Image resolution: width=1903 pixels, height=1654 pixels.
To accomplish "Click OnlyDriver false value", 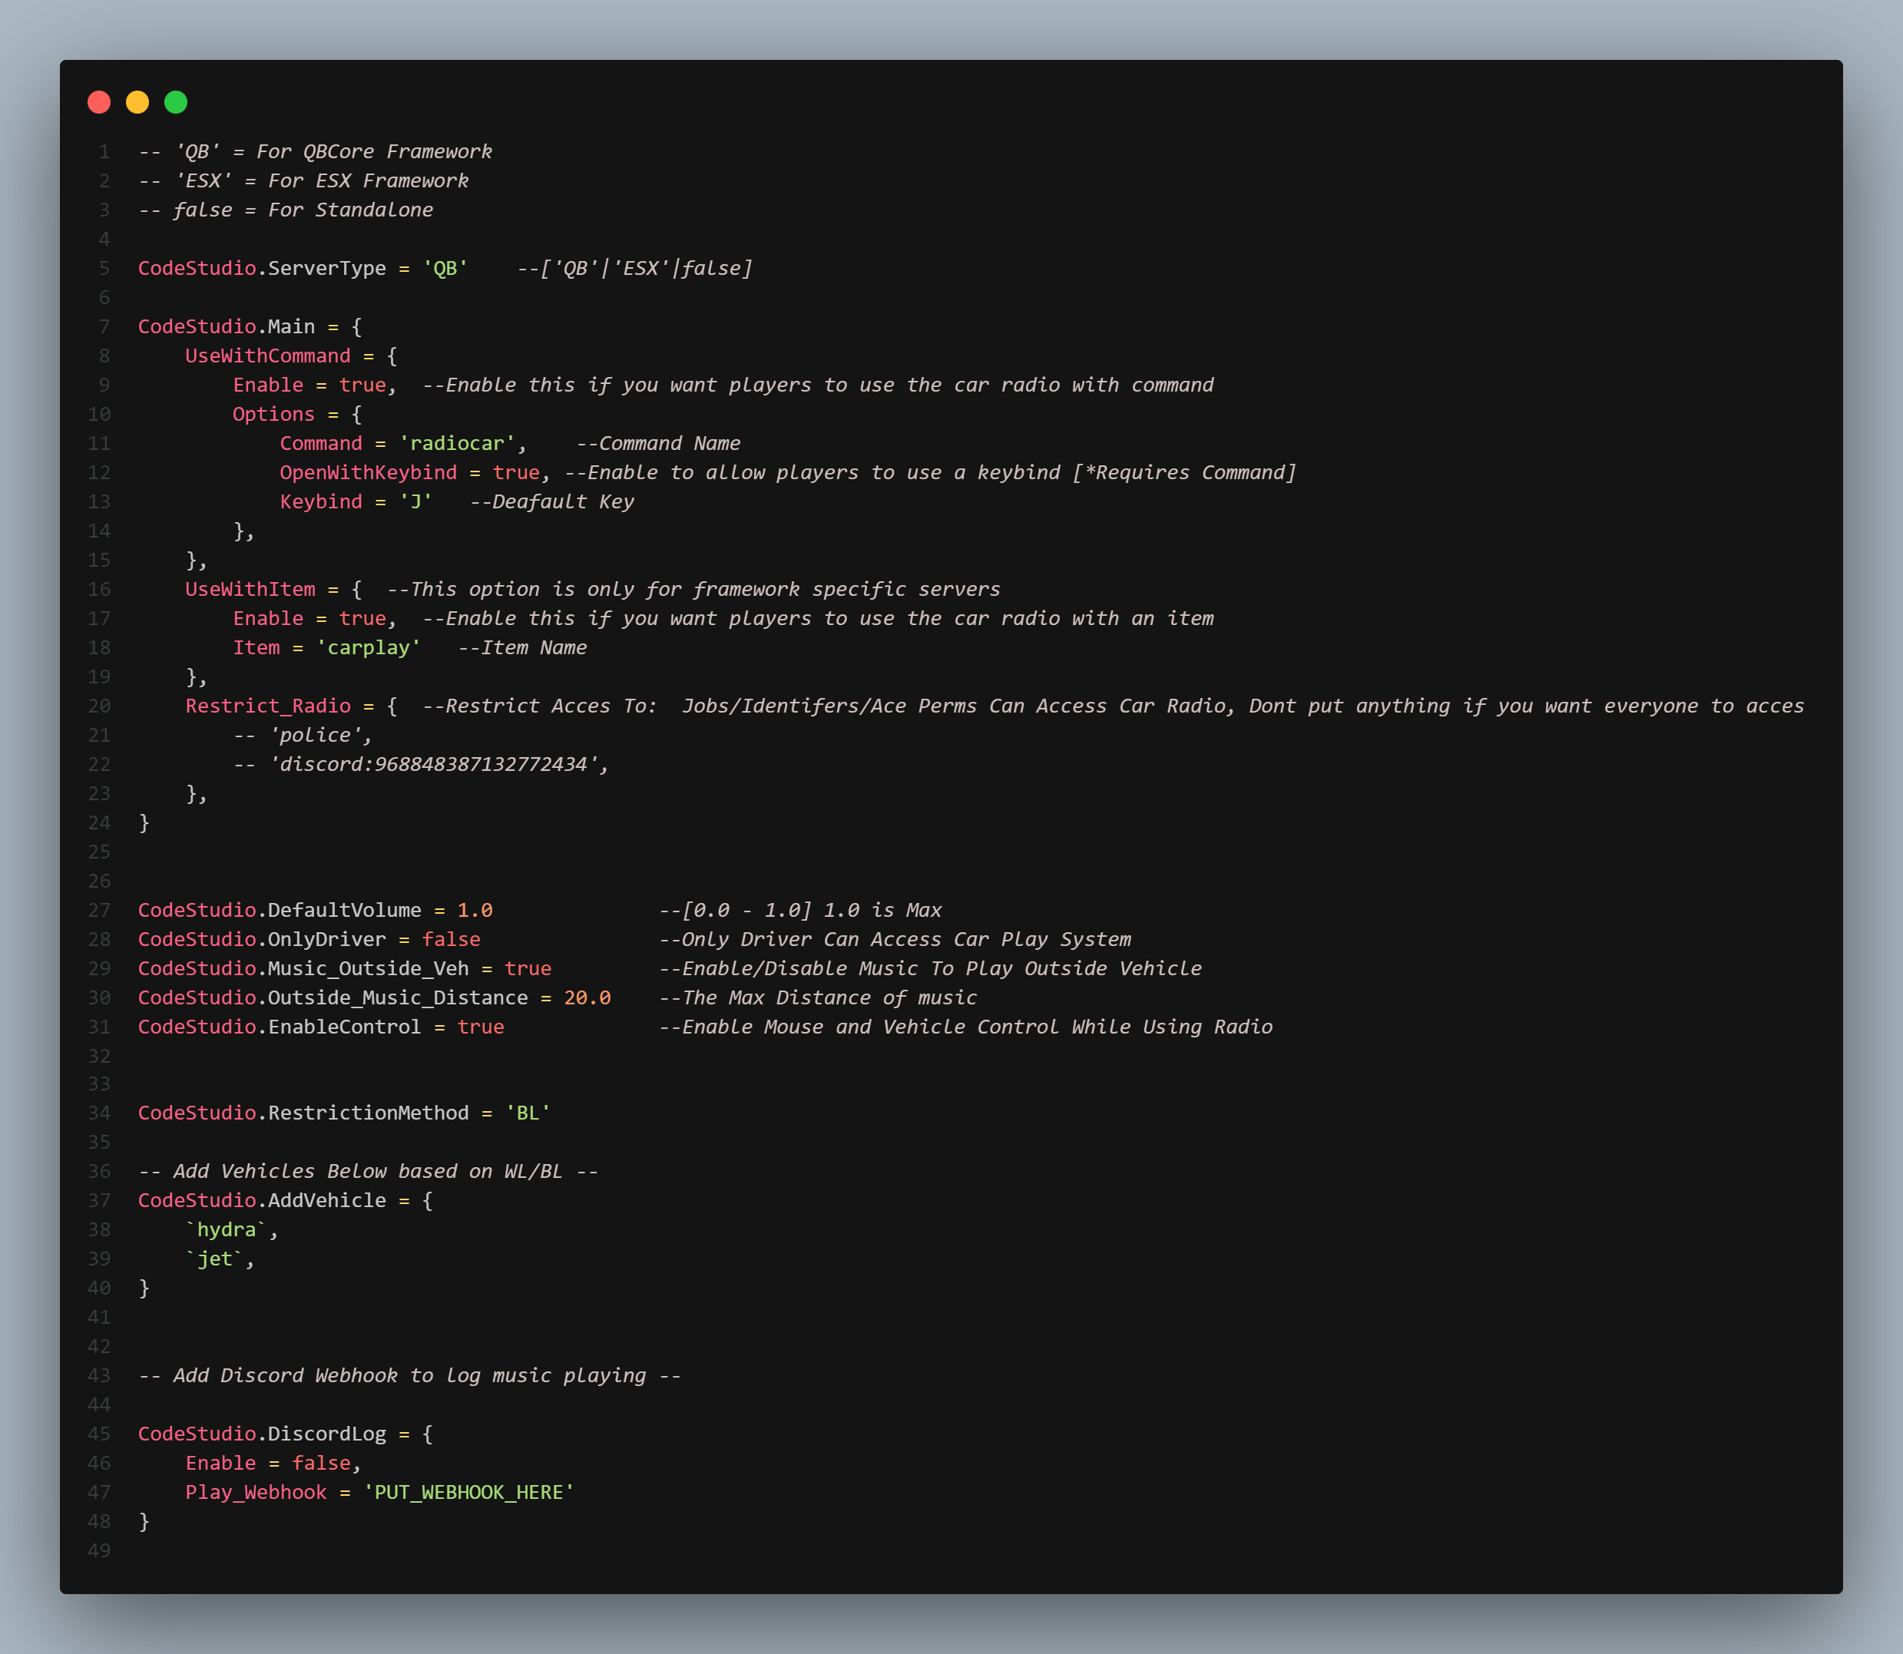I will pyautogui.click(x=452, y=940).
